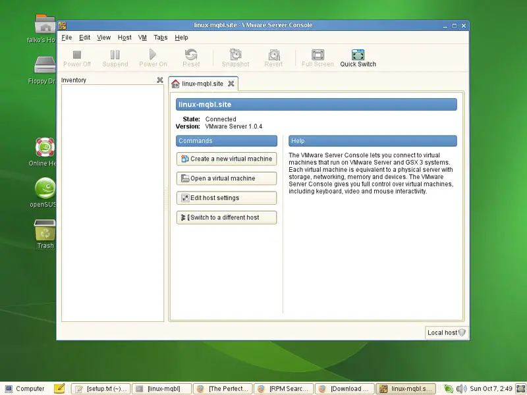This screenshot has height=395, width=527.
Task: Close the linux-mqbl.site tab
Action: pos(231,84)
